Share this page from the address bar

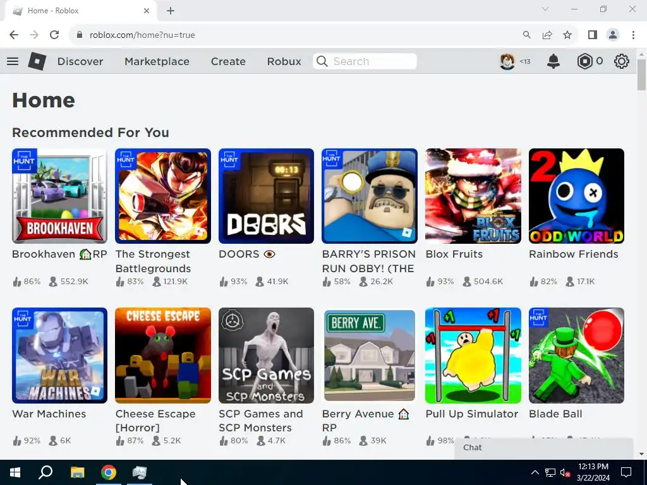547,35
